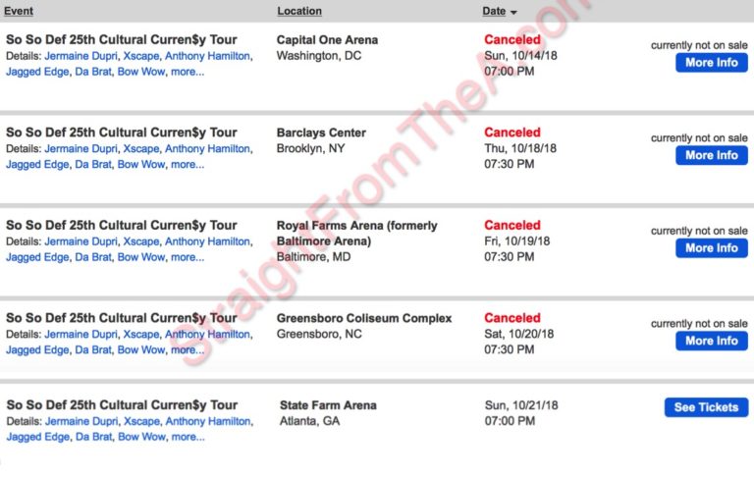Expand more... artists in Brooklyn listing
754x480 pixels.
click(x=188, y=164)
